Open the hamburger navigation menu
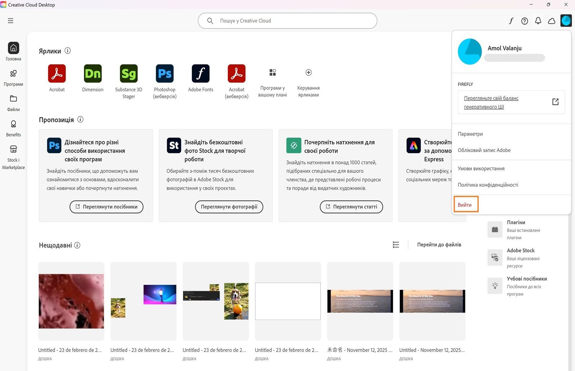The image size is (575, 371). [x=10, y=21]
